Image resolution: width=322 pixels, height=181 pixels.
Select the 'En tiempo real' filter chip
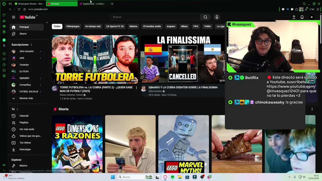(x=93, y=26)
